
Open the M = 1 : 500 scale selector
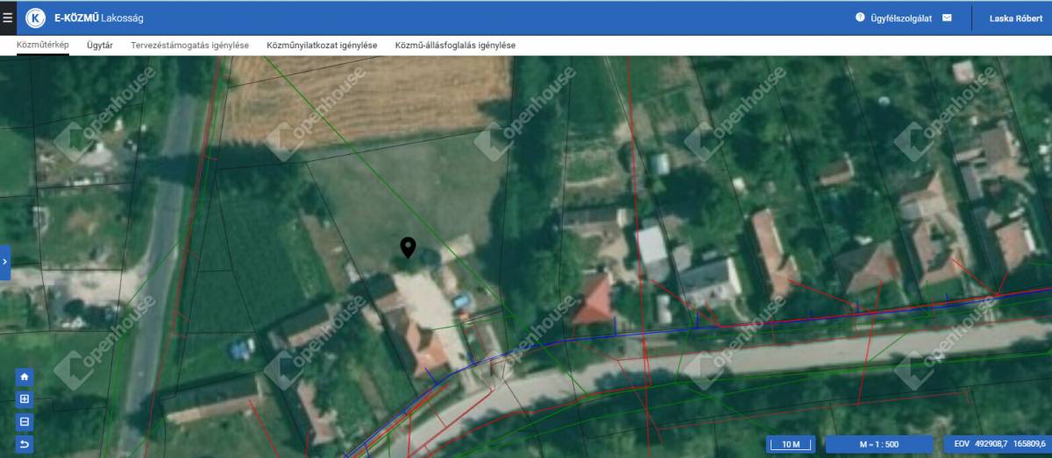click(x=879, y=445)
